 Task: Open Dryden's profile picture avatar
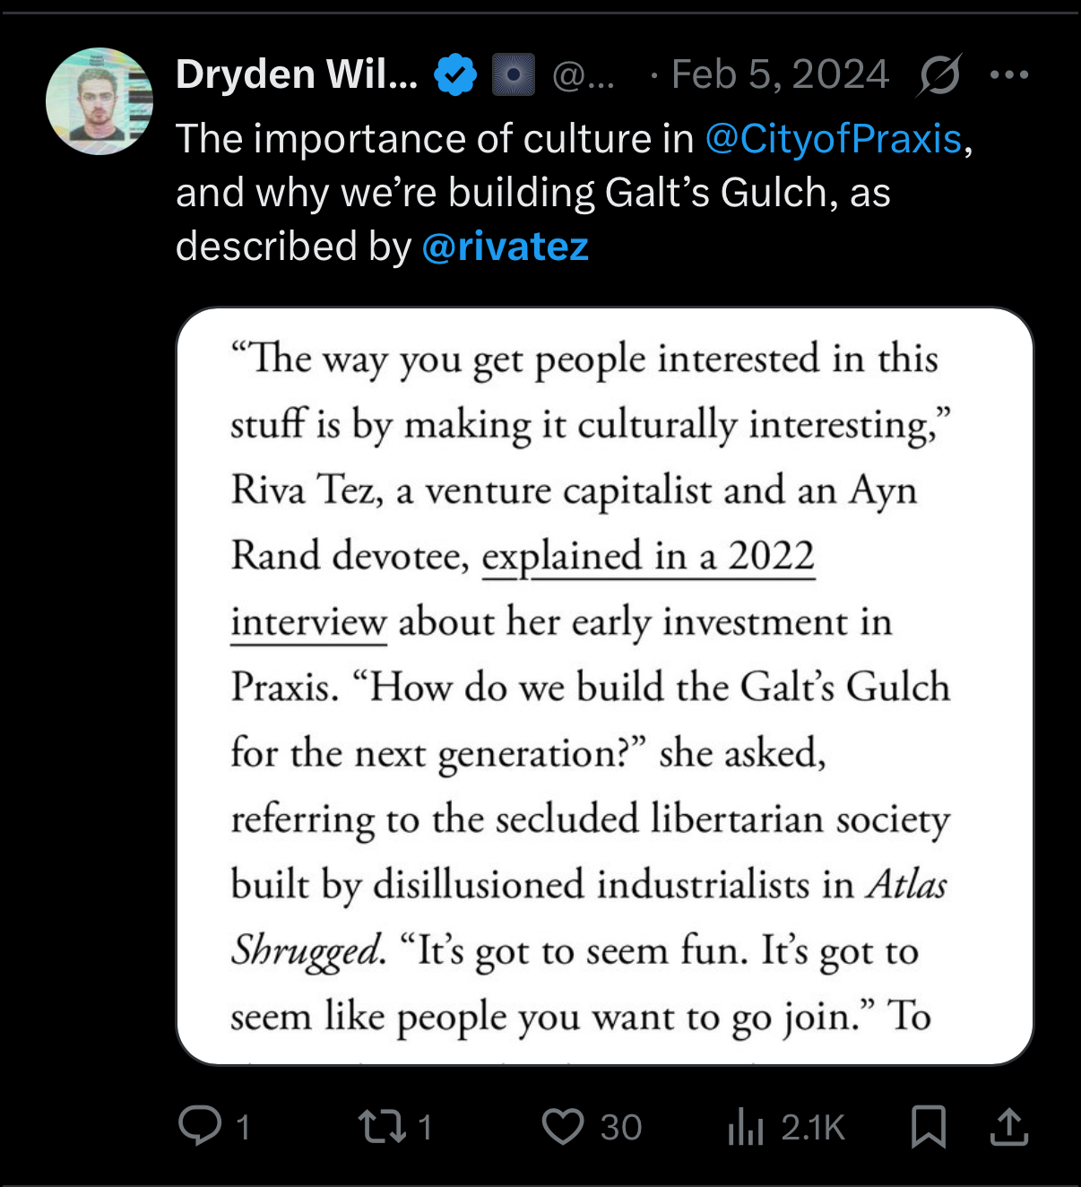coord(99,101)
